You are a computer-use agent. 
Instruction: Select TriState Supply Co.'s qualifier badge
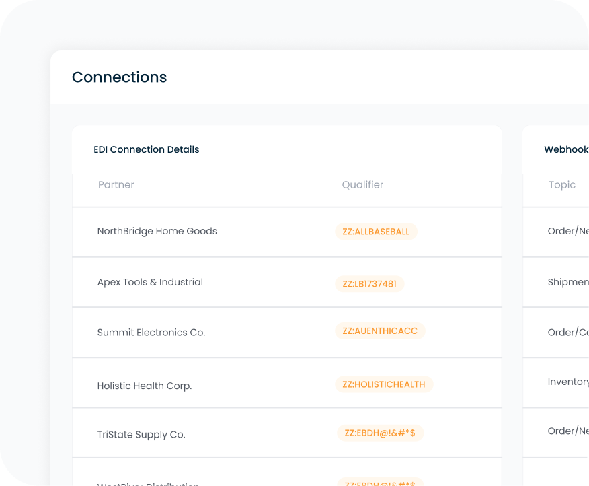(x=379, y=433)
